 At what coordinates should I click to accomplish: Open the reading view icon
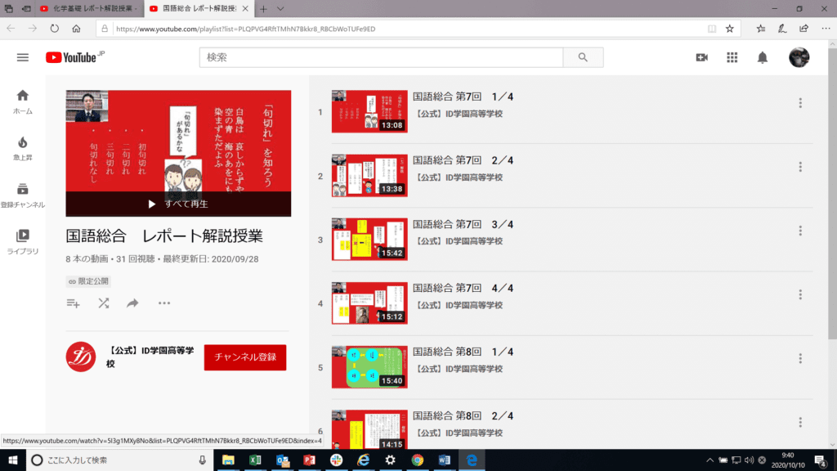tap(712, 29)
